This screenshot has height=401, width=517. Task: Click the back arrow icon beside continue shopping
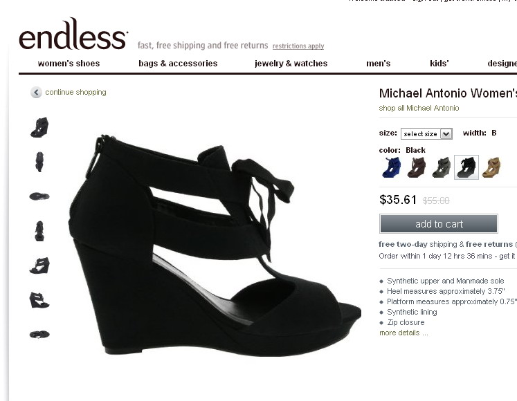[36, 92]
